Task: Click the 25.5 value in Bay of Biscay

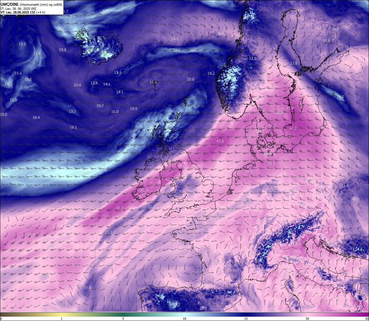Action: coord(149,247)
